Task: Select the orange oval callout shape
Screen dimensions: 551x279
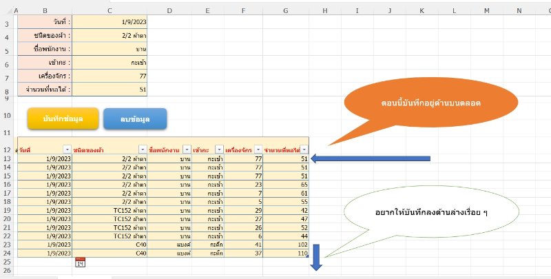Action: point(422,104)
